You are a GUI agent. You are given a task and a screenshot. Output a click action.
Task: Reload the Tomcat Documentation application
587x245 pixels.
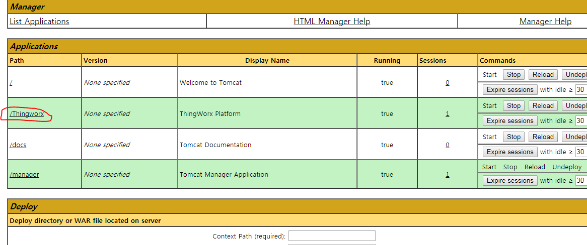[543, 137]
